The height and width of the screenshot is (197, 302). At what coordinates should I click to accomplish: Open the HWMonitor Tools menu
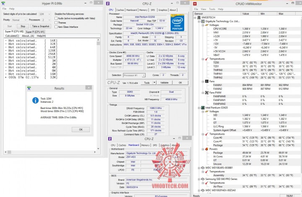click(x=212, y=9)
